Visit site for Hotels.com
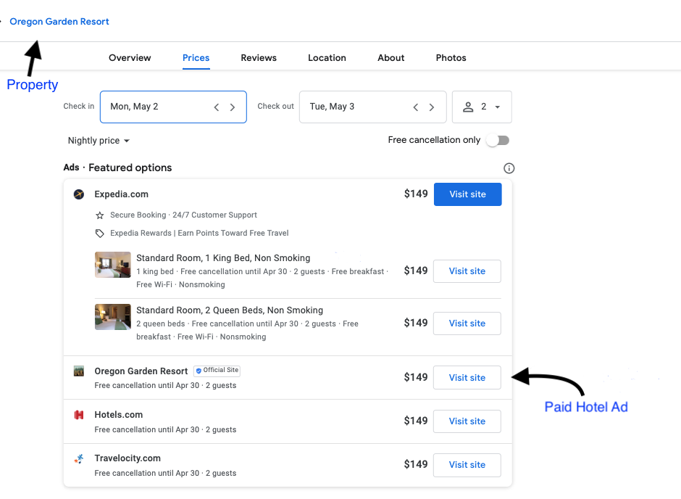Viewport: 681px width, 499px height. pos(467,421)
